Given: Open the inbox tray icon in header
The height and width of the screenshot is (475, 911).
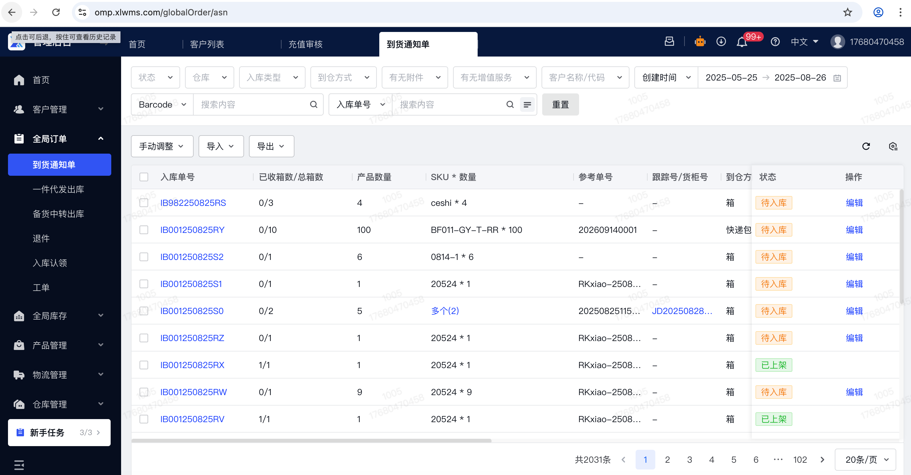Looking at the screenshot, I should (x=669, y=42).
